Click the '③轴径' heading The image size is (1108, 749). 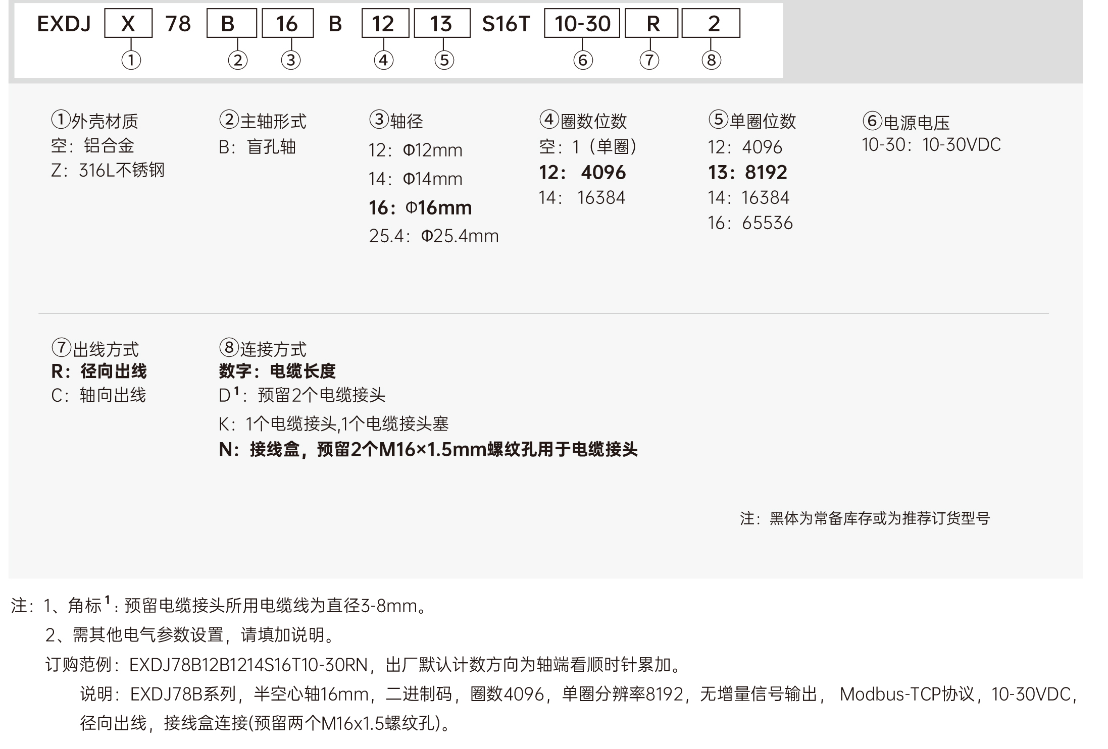[x=396, y=121]
